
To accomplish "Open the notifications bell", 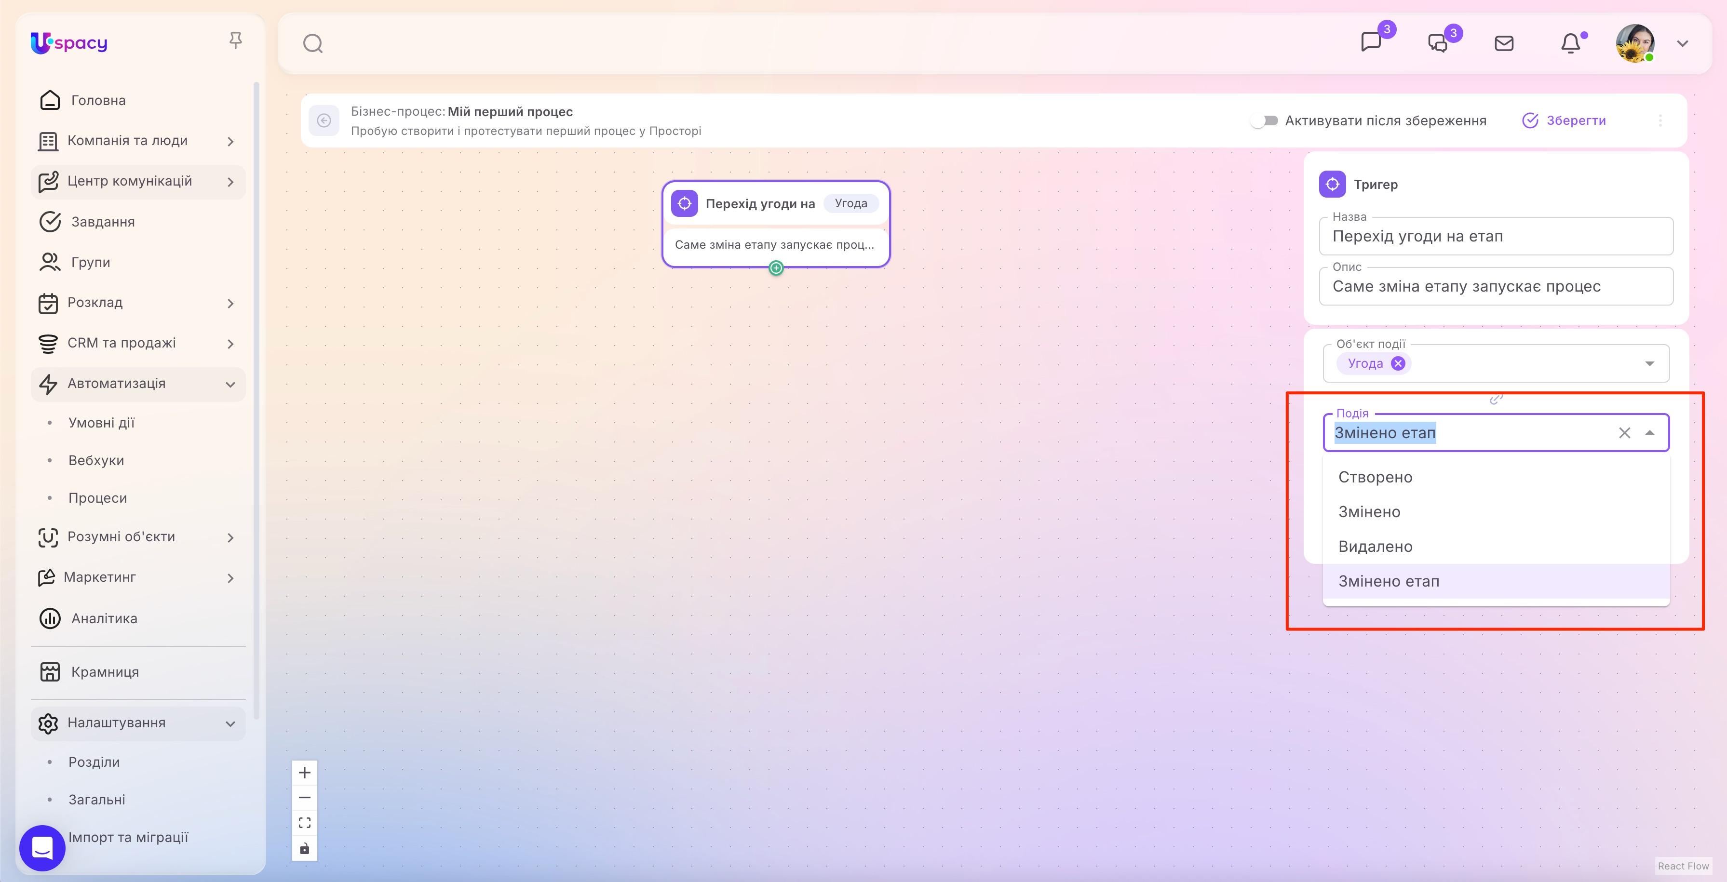I will (x=1570, y=43).
